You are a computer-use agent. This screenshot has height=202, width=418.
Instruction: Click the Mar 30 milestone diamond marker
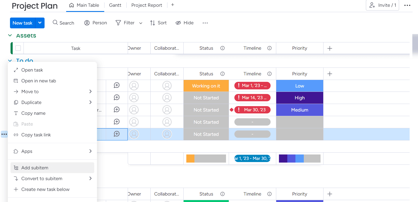[231, 110]
